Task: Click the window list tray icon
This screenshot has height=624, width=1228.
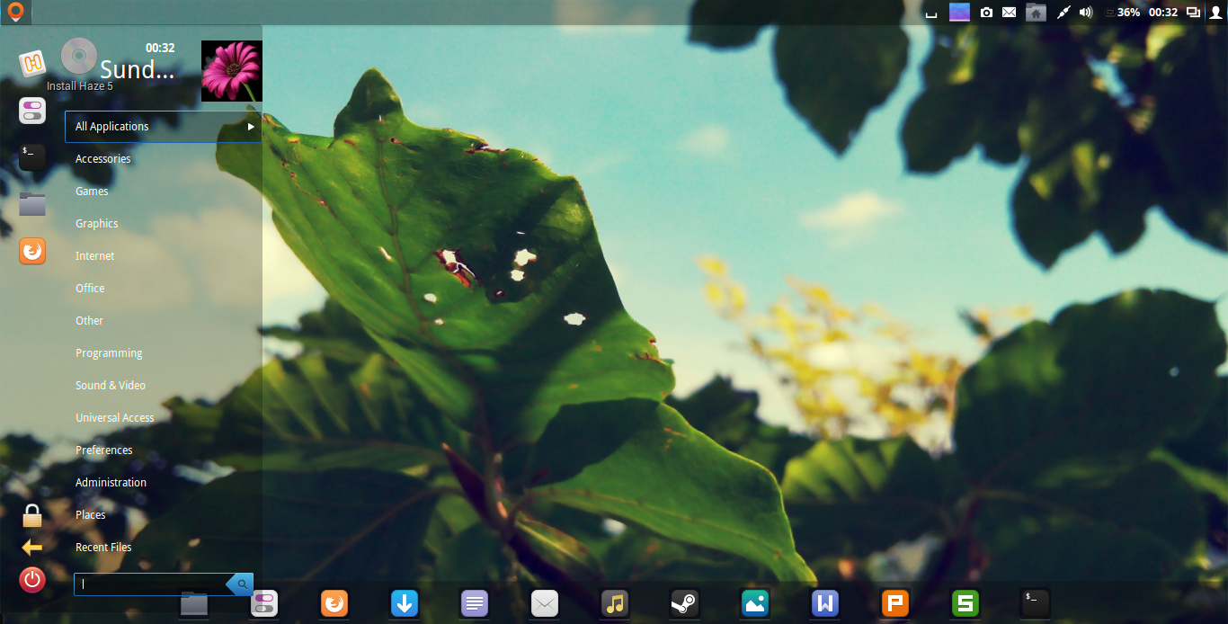Action: tap(1194, 13)
